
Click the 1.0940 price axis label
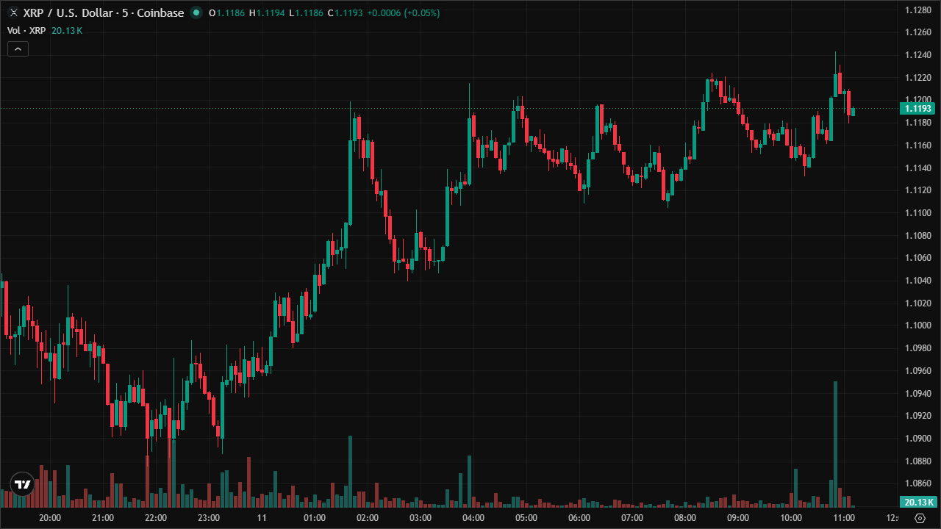click(918, 394)
